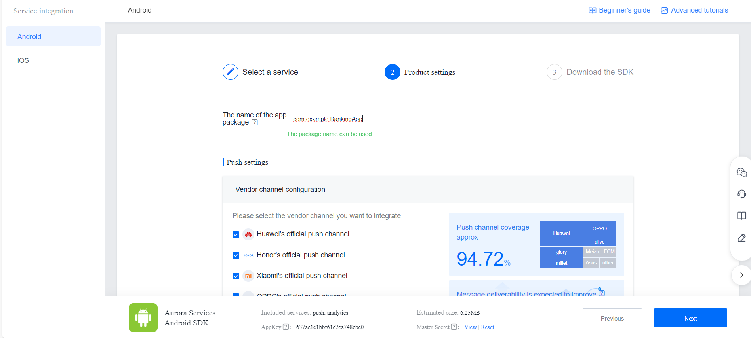Click the help icon next to AppKey

(286, 327)
